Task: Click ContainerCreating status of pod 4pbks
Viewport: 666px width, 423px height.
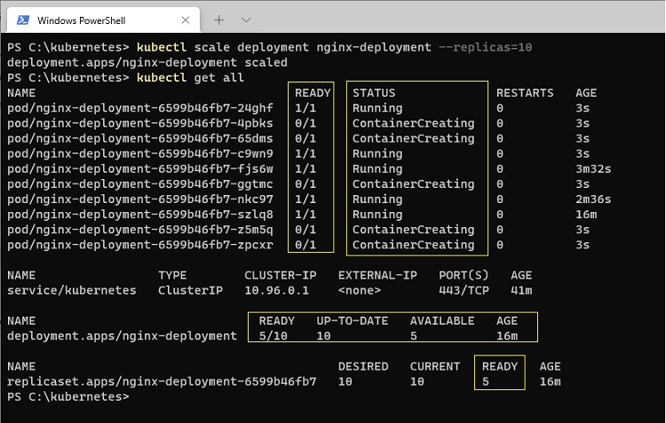Action: (413, 123)
